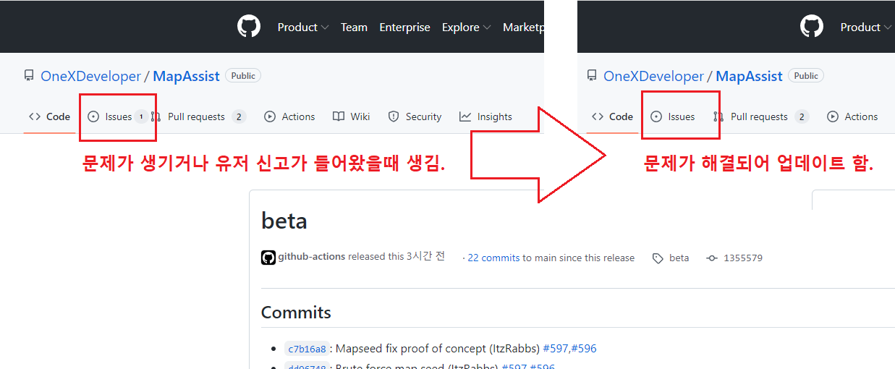Click the commit icon beside 1355579
Screen dimensions: 895x369
712,258
